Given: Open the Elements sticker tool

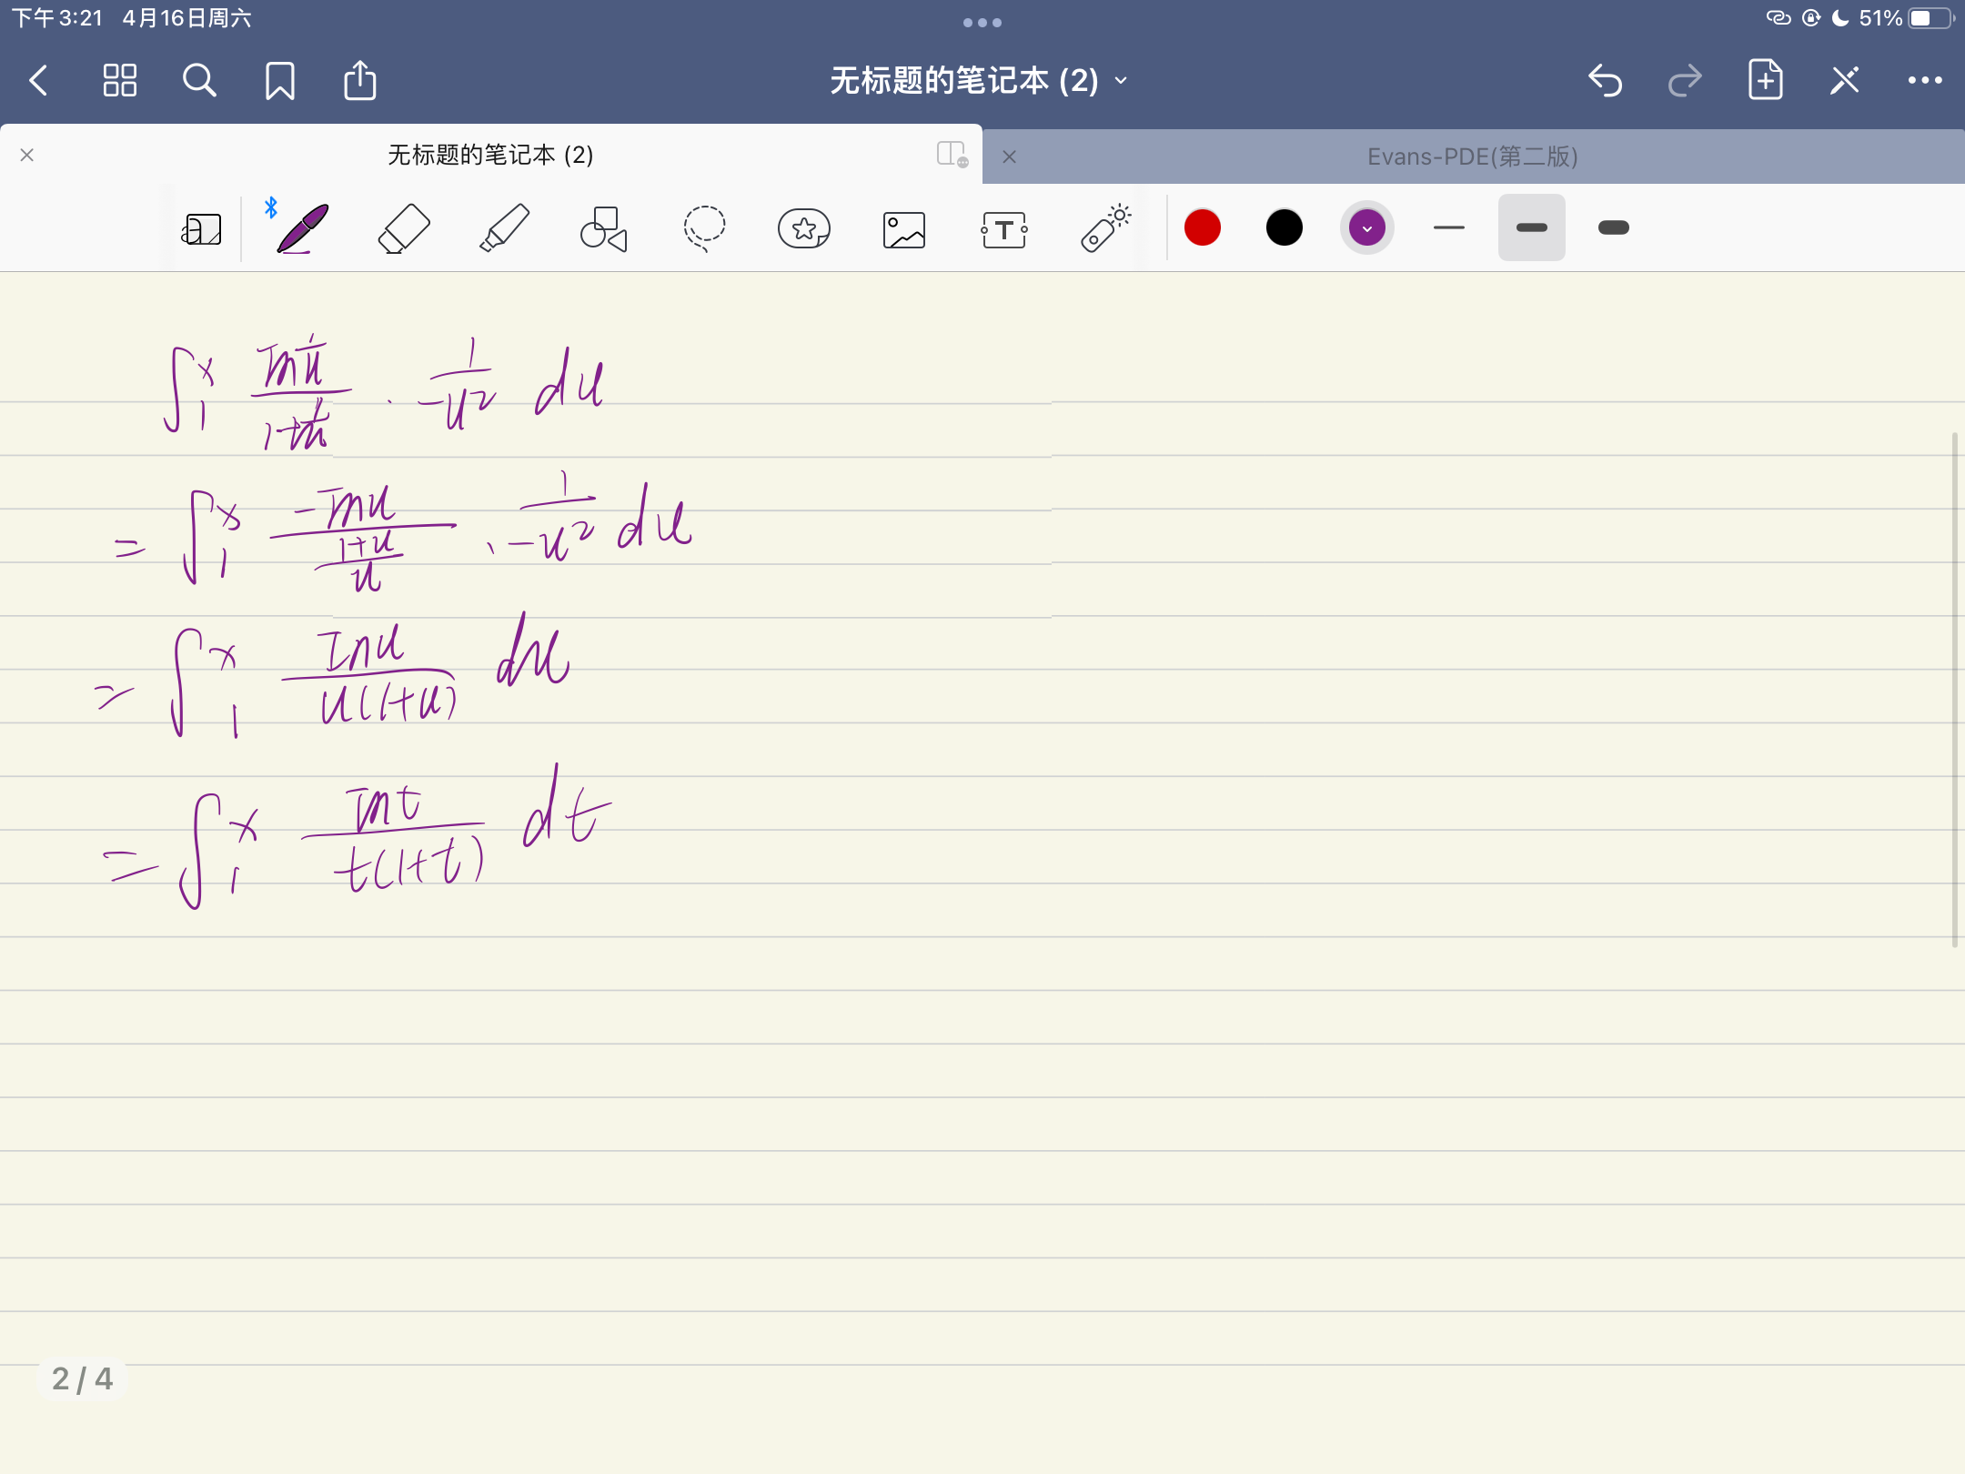Looking at the screenshot, I should pos(804,228).
